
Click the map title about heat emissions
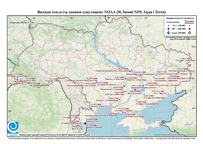(x=101, y=12)
